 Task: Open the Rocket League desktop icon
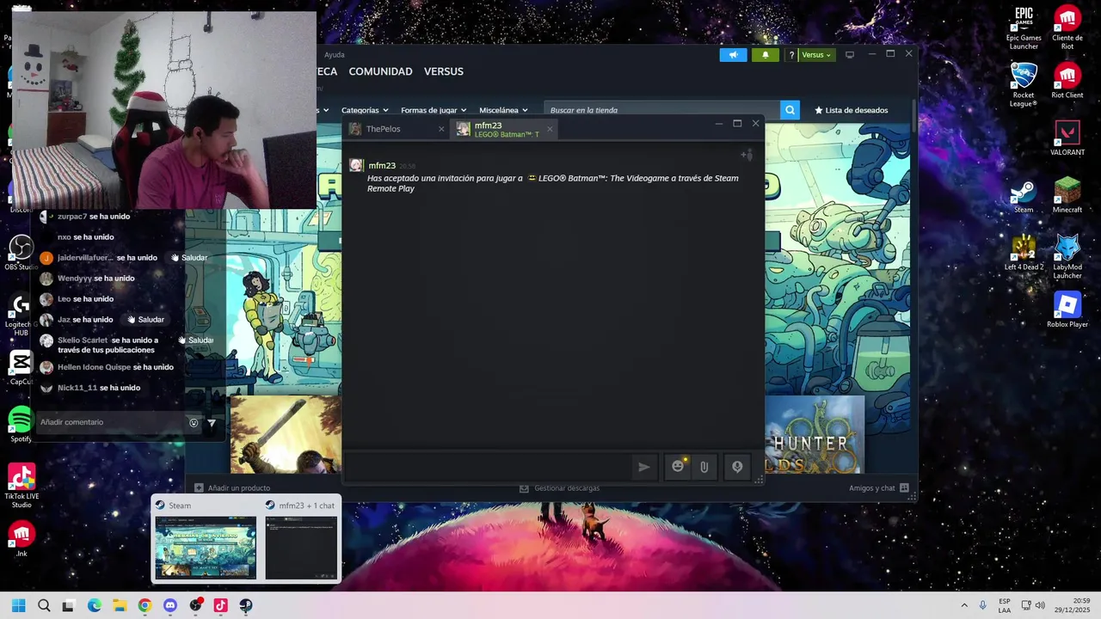1024,86
